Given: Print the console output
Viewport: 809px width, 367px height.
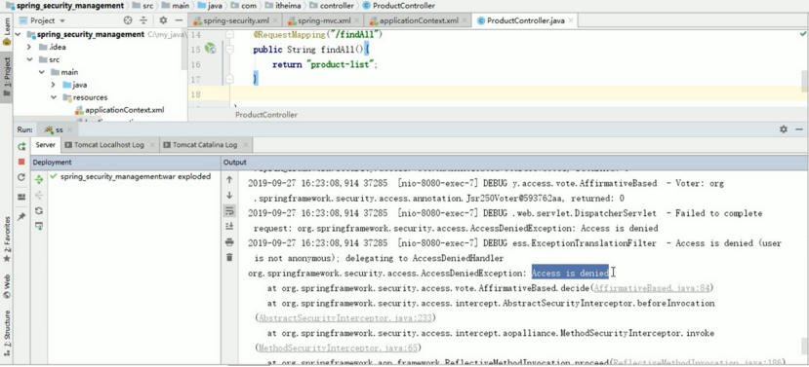Looking at the screenshot, I should click(229, 242).
